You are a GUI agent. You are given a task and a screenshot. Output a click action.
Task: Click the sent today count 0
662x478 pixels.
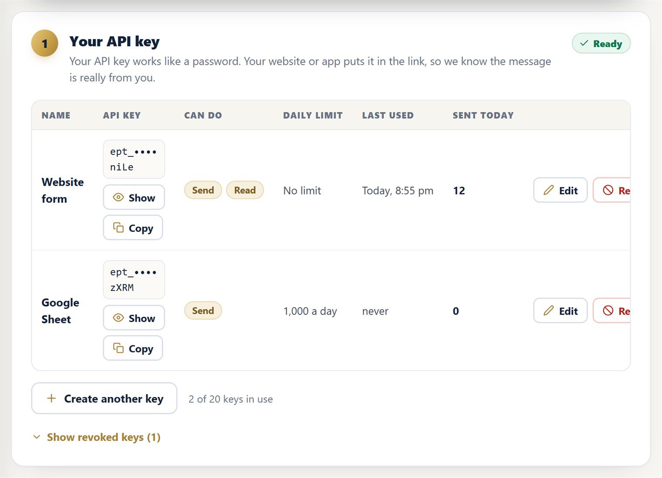point(456,311)
